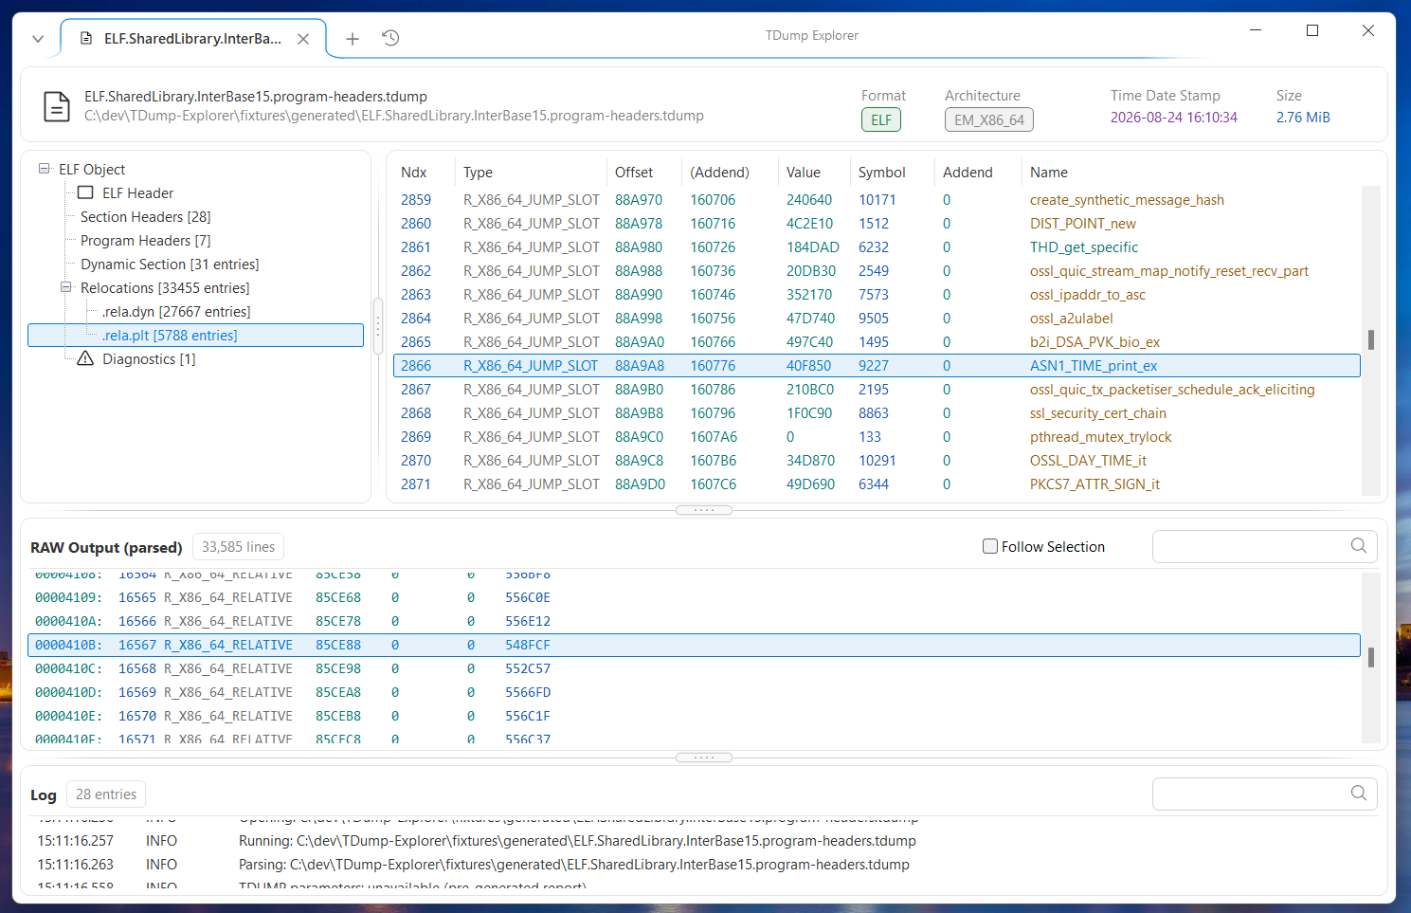Select the .rela.dyn [27667 entries] node
The width and height of the screenshot is (1411, 913).
tap(176, 311)
